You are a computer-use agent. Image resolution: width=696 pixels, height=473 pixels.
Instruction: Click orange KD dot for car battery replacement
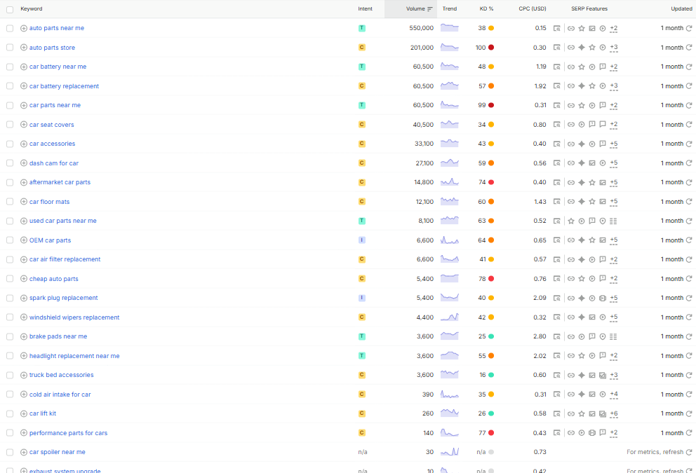[491, 86]
